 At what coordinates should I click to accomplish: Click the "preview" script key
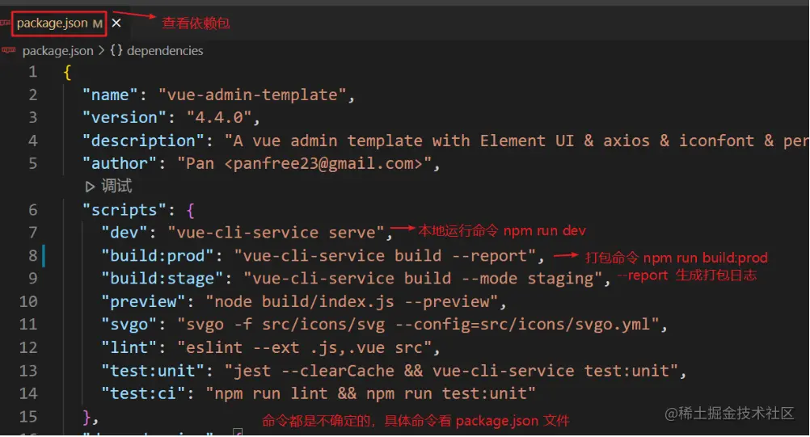[143, 302]
